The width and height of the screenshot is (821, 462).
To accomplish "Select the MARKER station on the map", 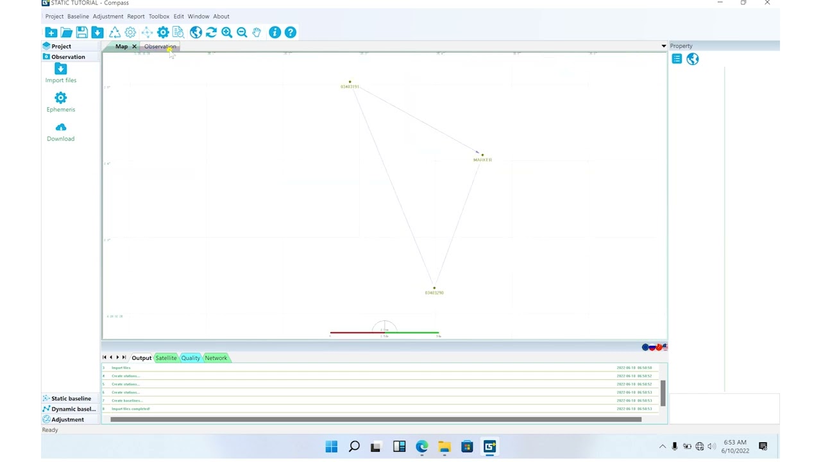I will [x=482, y=155].
